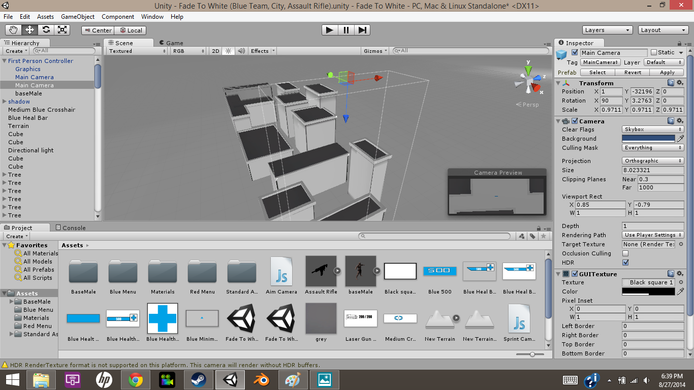This screenshot has height=390, width=694.
Task: Click the GameObject cube icon in Inspector
Action: (x=561, y=54)
